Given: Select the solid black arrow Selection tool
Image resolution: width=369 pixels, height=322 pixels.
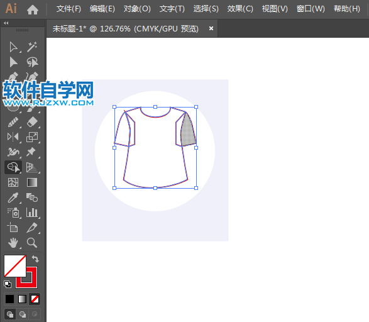Looking at the screenshot, I should [13, 62].
